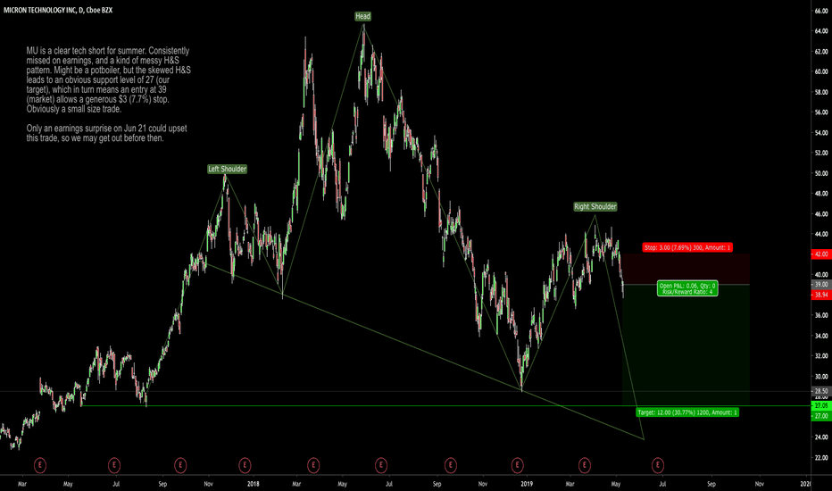Click the red stop-loss zone of the short position

point(686,269)
